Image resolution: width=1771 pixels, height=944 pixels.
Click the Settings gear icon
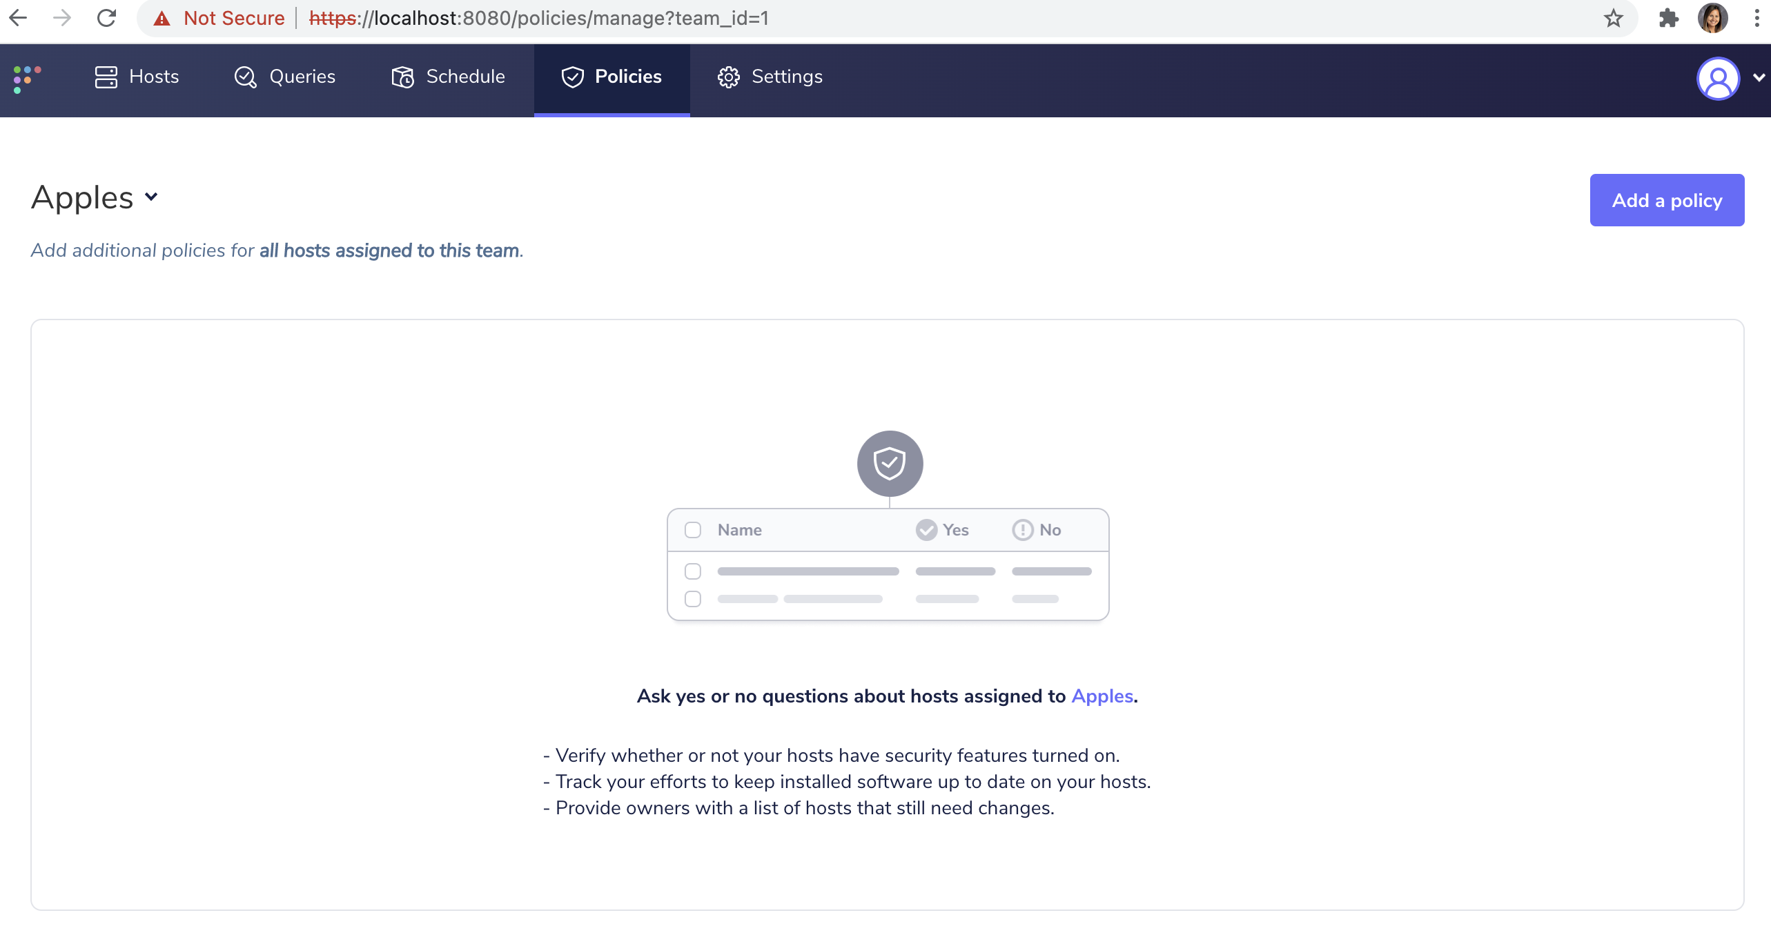pyautogui.click(x=729, y=77)
